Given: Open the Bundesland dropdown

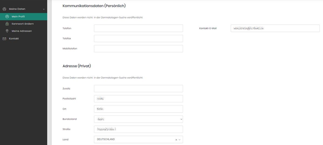Looking at the screenshot, I should (x=138, y=119).
